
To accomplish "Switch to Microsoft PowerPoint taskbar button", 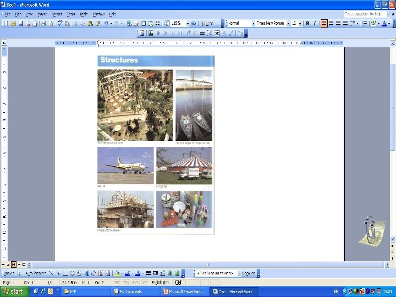I will (x=185, y=291).
